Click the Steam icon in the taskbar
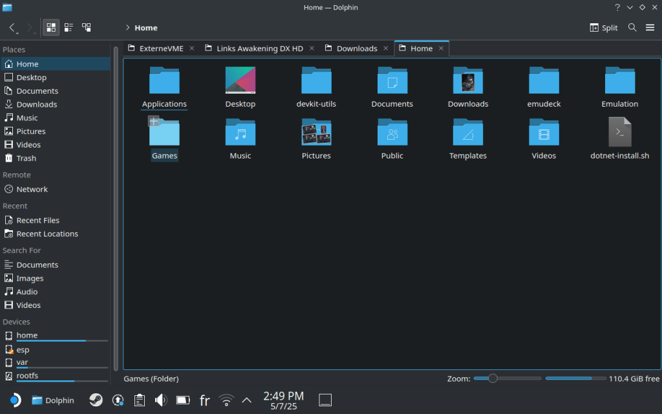The width and height of the screenshot is (662, 414). tap(96, 400)
